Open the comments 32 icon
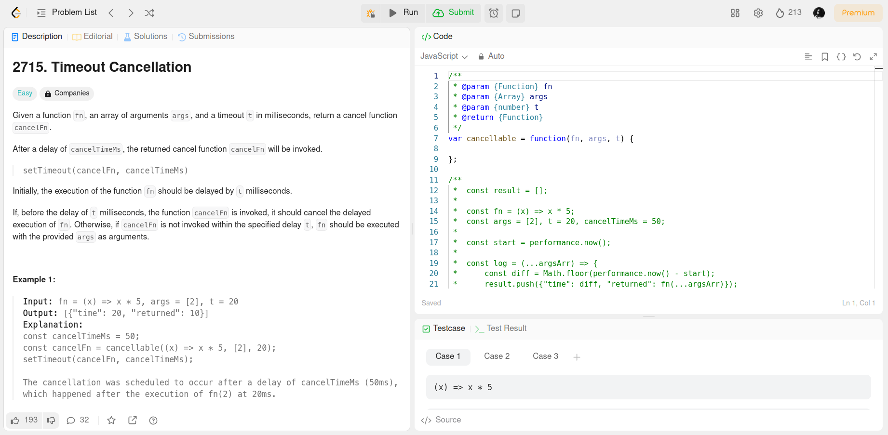Screen dimensions: 888x435 click(x=78, y=420)
